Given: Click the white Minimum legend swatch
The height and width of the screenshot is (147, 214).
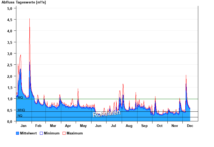Looking at the screenshot, I should pyautogui.click(x=41, y=133).
